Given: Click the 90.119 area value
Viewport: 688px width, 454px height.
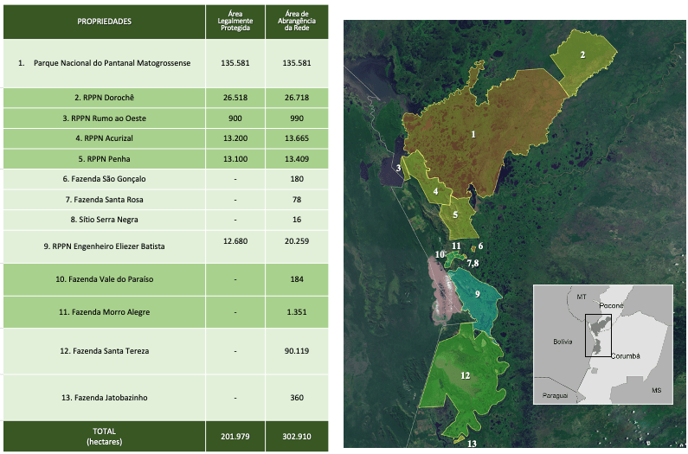Looking at the screenshot, I should point(297,351).
